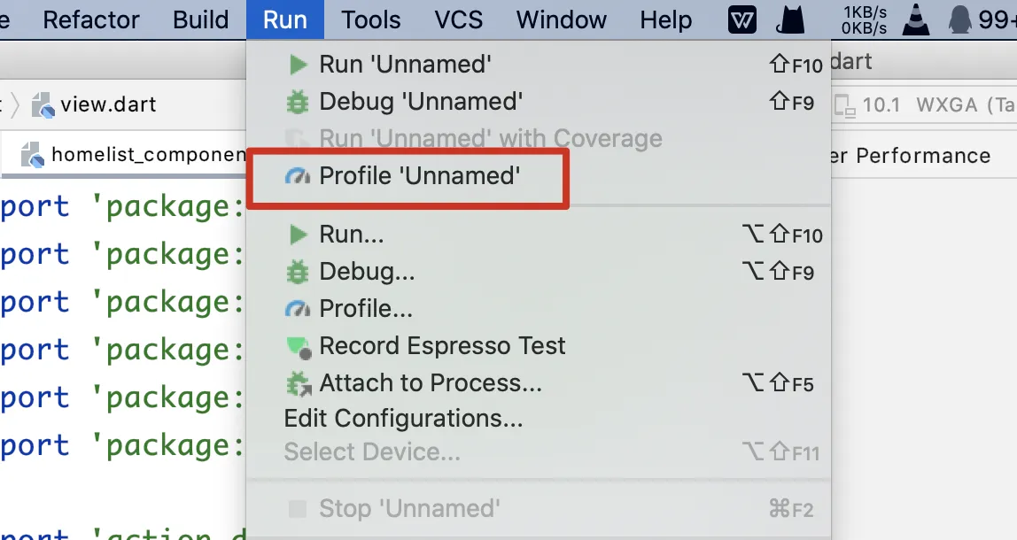Open the Build menu
1017x540 pixels.
tap(201, 19)
